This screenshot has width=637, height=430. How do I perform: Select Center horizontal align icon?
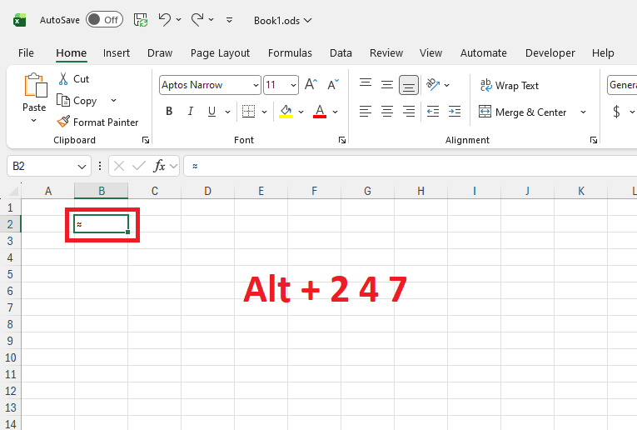[x=387, y=112]
